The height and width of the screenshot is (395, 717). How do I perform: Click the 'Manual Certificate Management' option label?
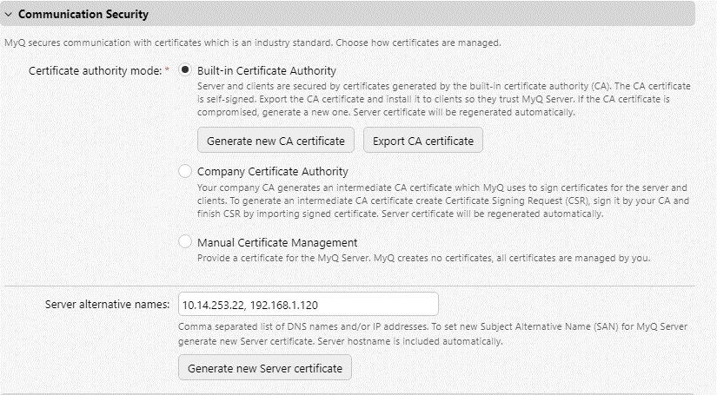point(277,242)
